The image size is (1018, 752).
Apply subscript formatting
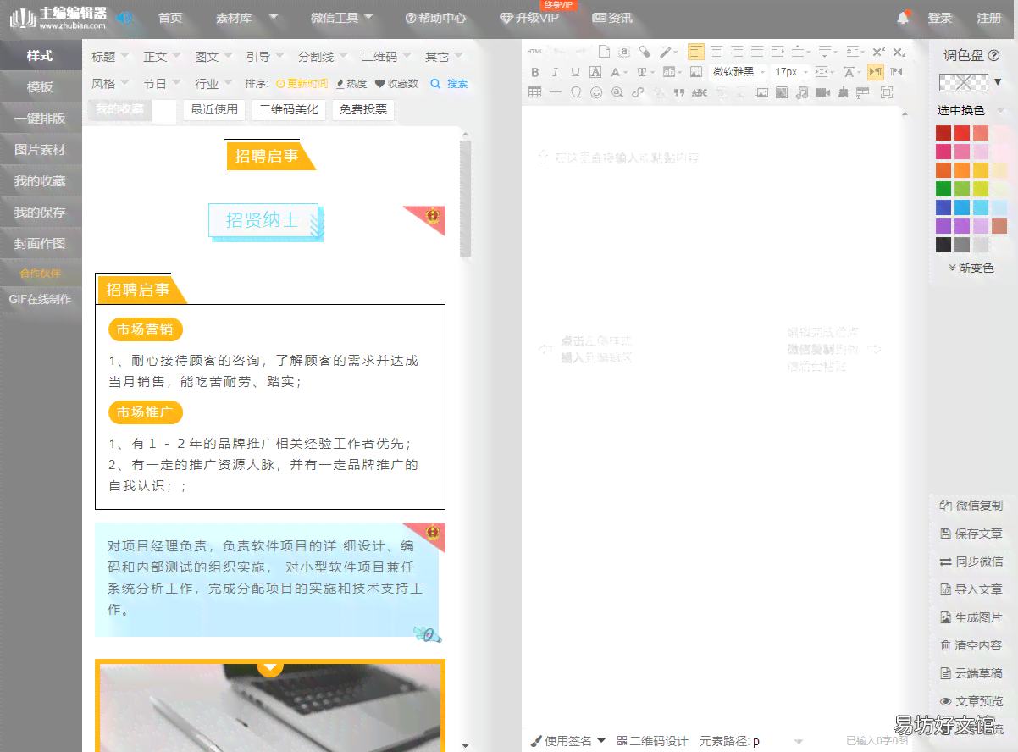pyautogui.click(x=899, y=52)
